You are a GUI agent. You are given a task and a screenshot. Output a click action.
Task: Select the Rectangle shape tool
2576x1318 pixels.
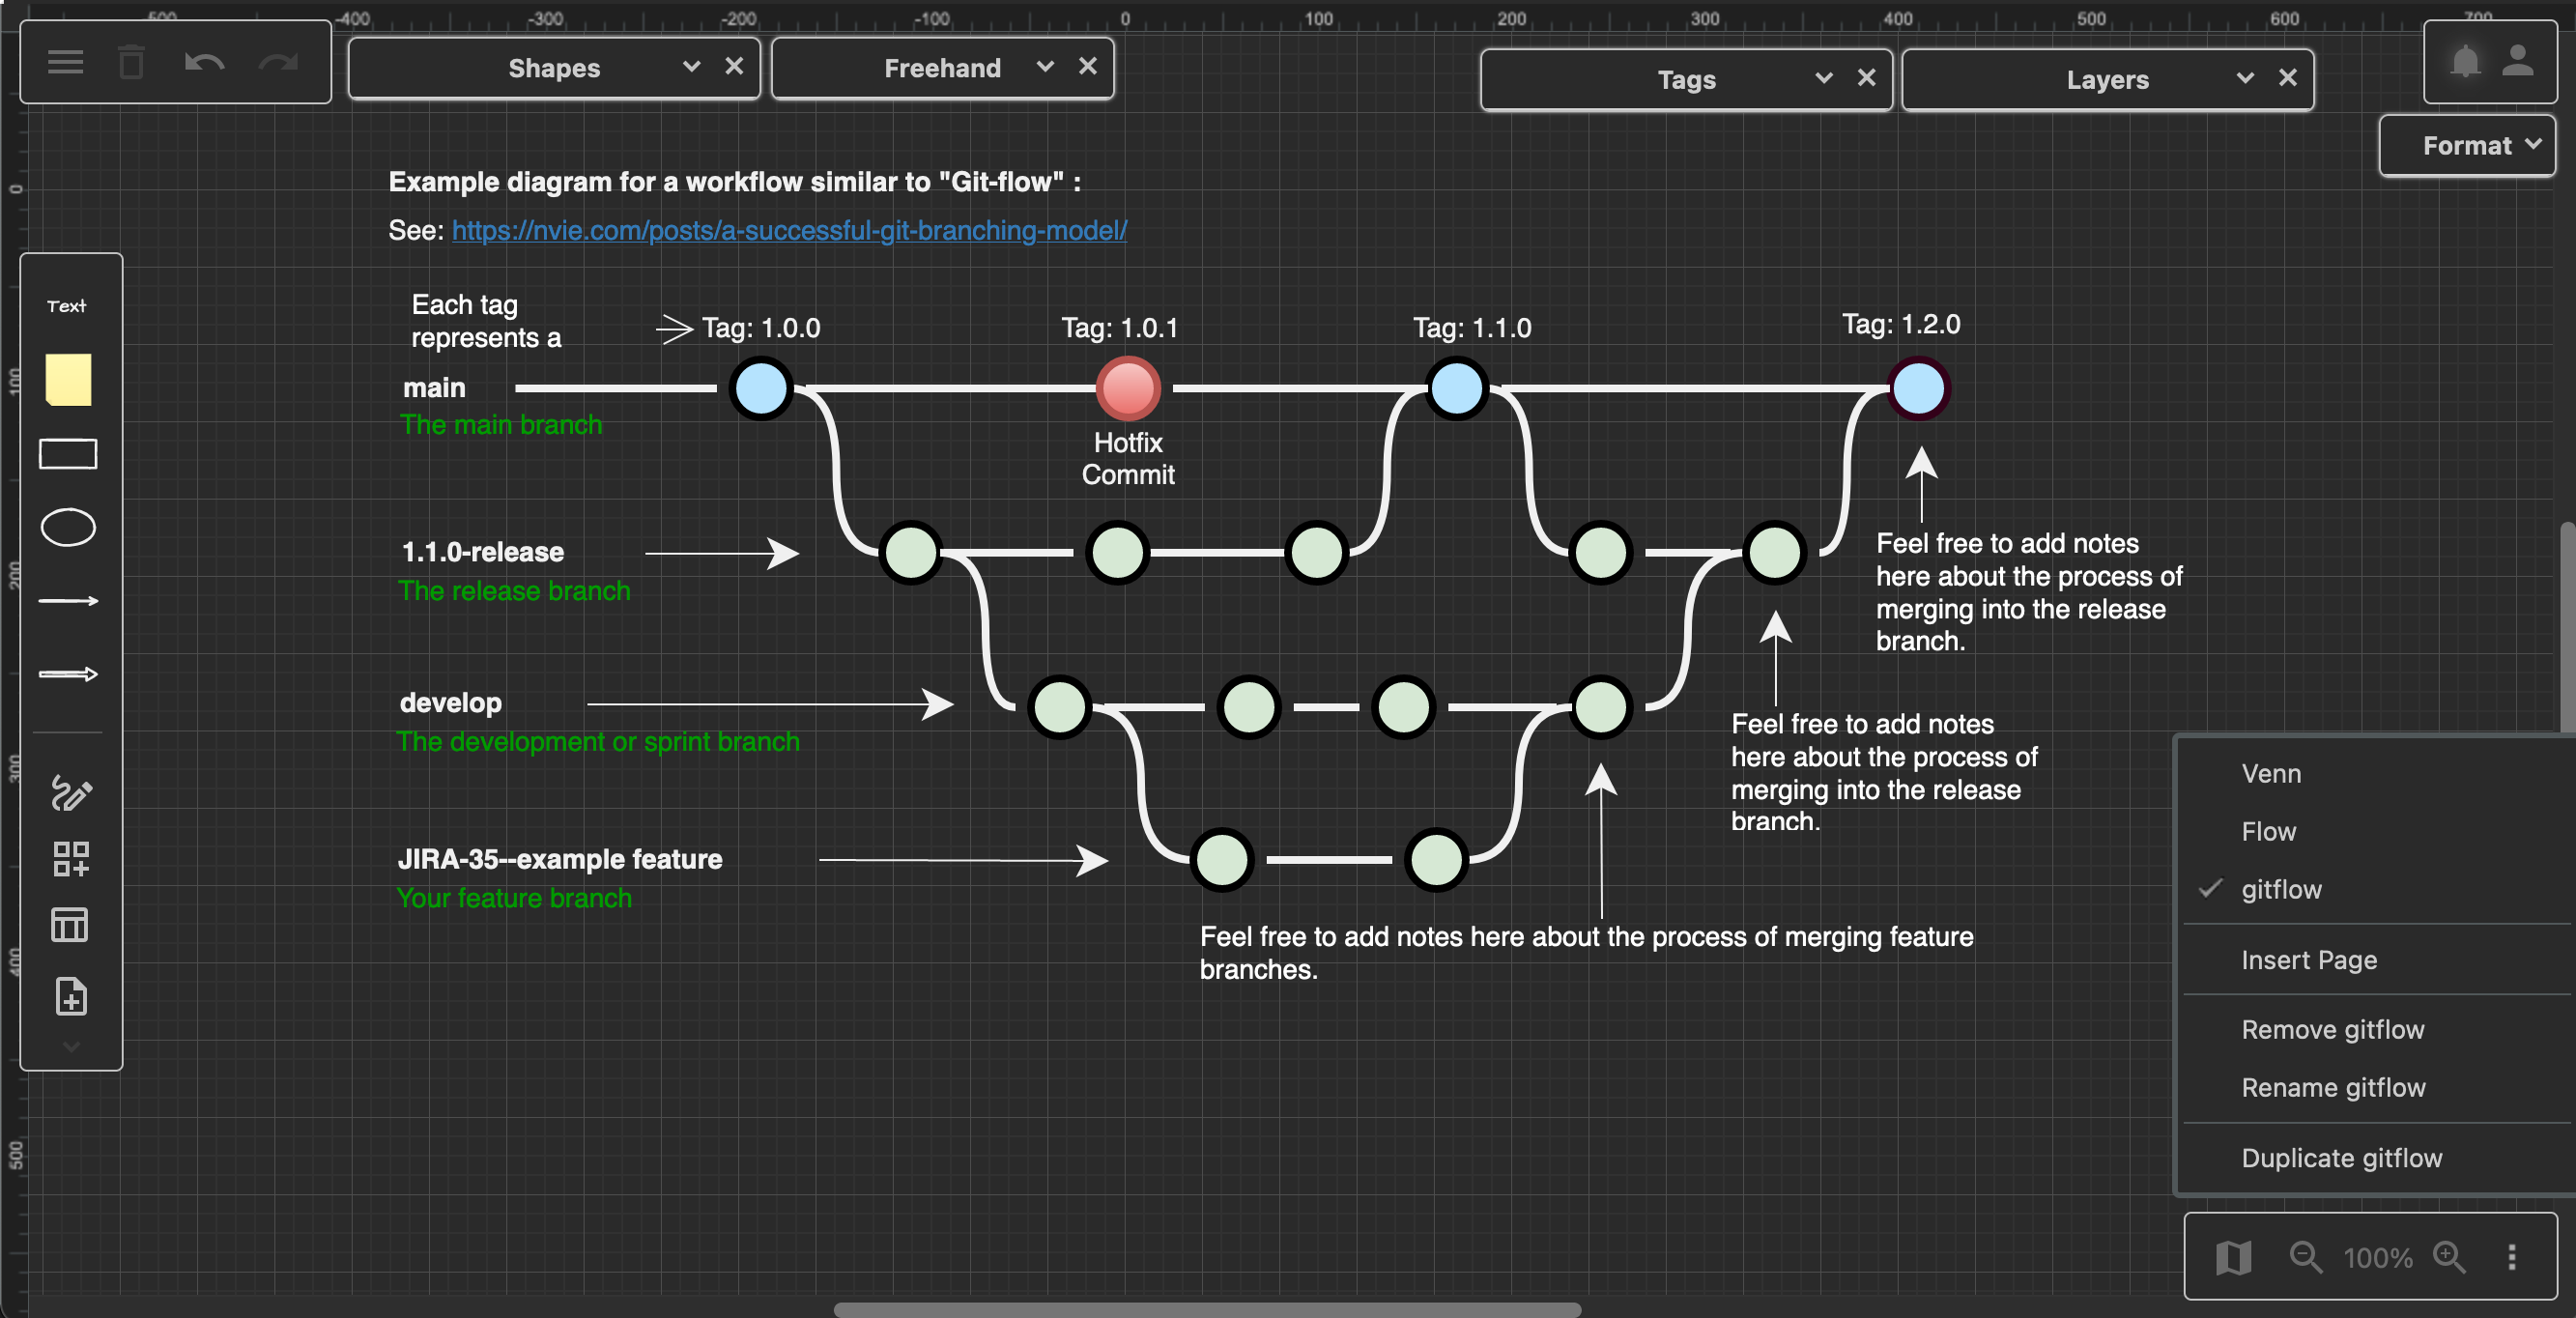pyautogui.click(x=69, y=454)
